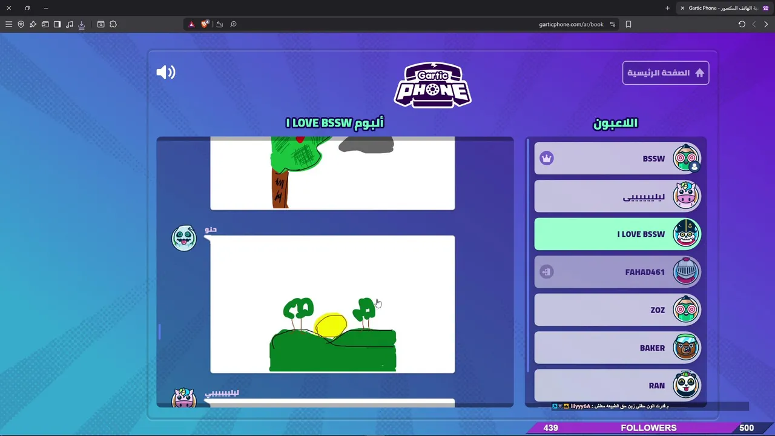775x436 pixels.
Task: Click the Brave Rewards triangle icon
Action: click(x=191, y=24)
